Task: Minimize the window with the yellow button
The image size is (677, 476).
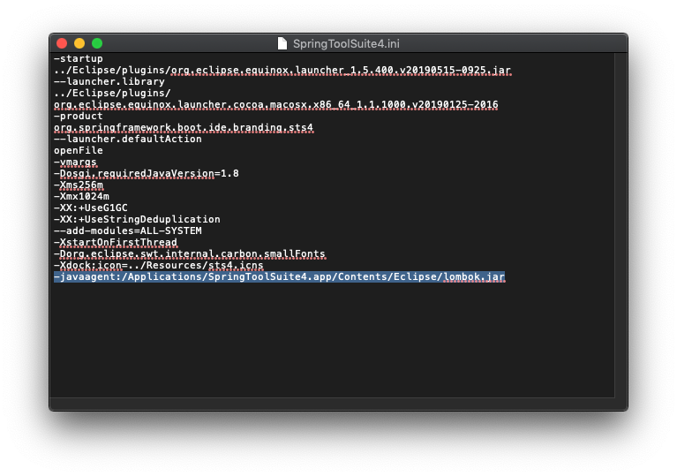Action: pos(79,43)
